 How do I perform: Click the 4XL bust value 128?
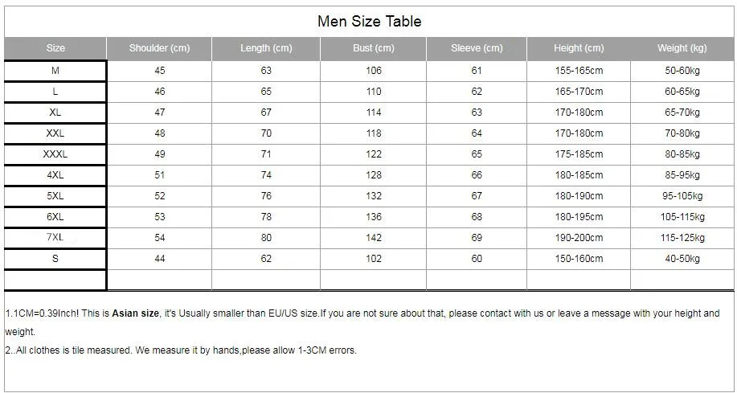(x=374, y=175)
